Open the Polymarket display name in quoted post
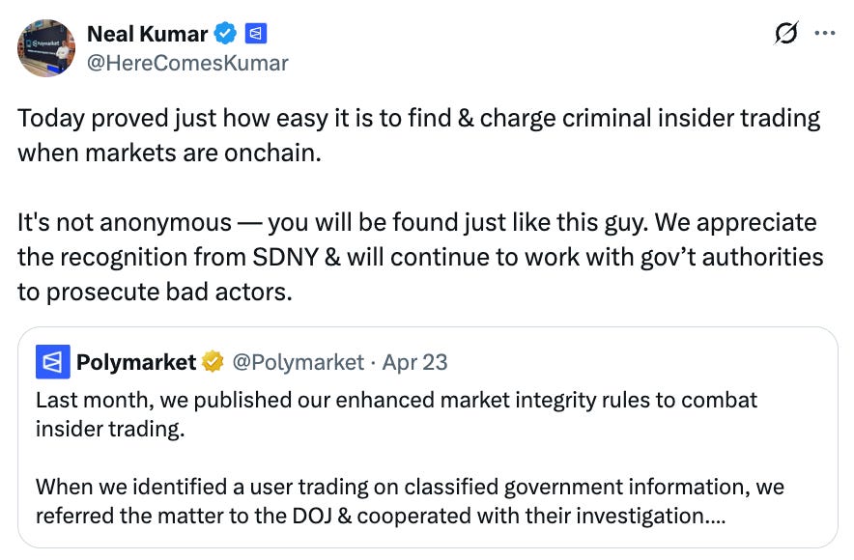 (x=136, y=362)
